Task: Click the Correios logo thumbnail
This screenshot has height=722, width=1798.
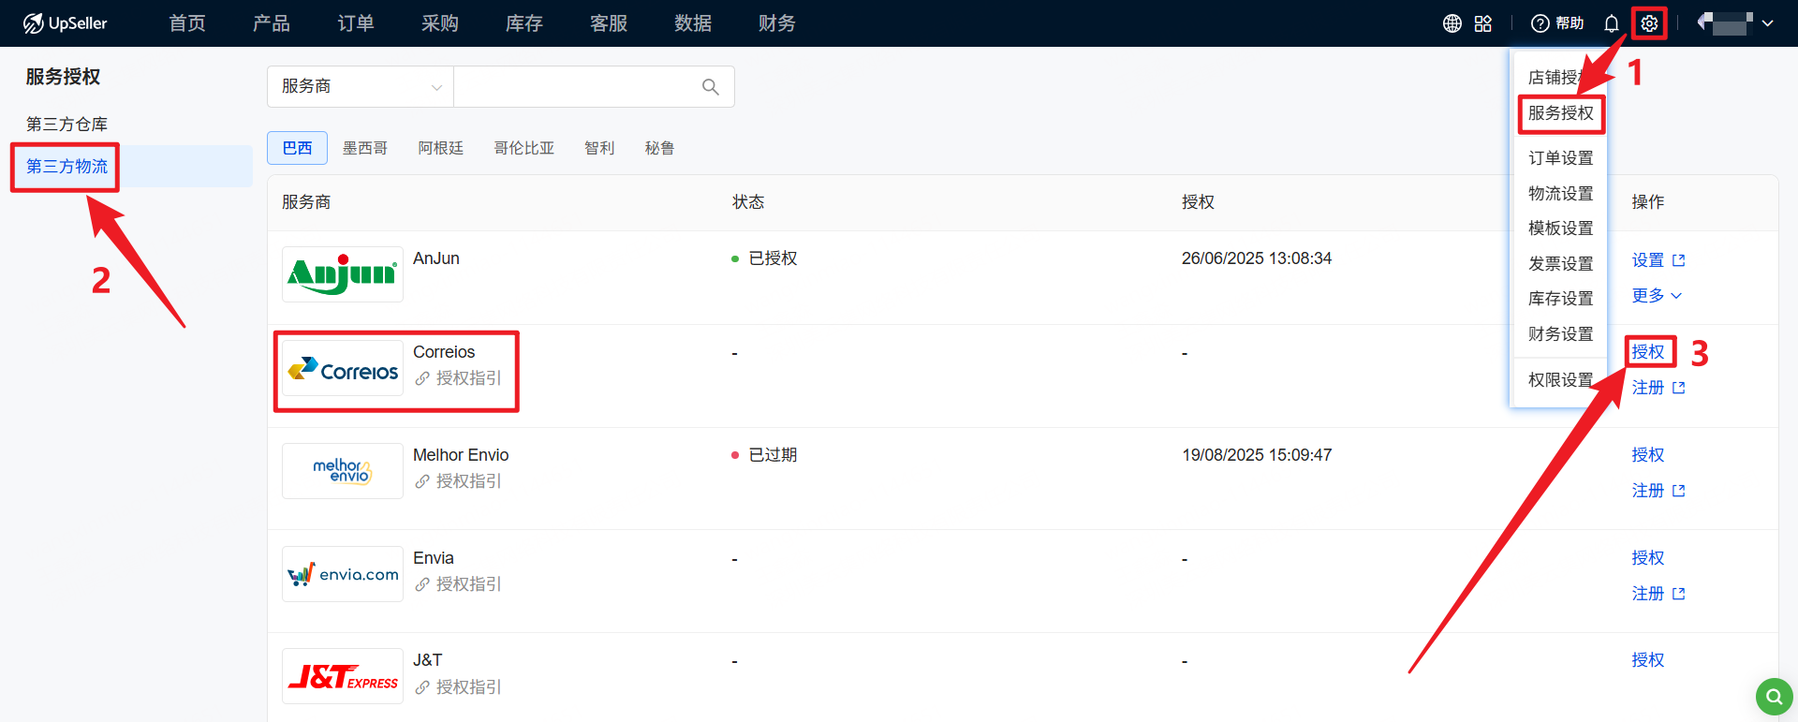Action: tap(343, 368)
